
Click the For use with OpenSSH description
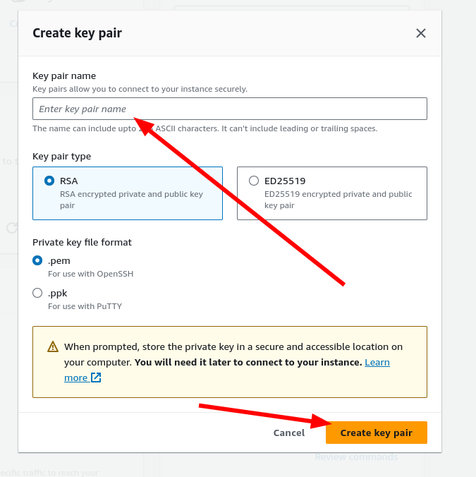[x=90, y=273]
